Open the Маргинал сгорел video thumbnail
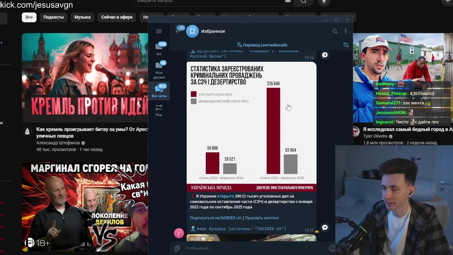 point(85,207)
